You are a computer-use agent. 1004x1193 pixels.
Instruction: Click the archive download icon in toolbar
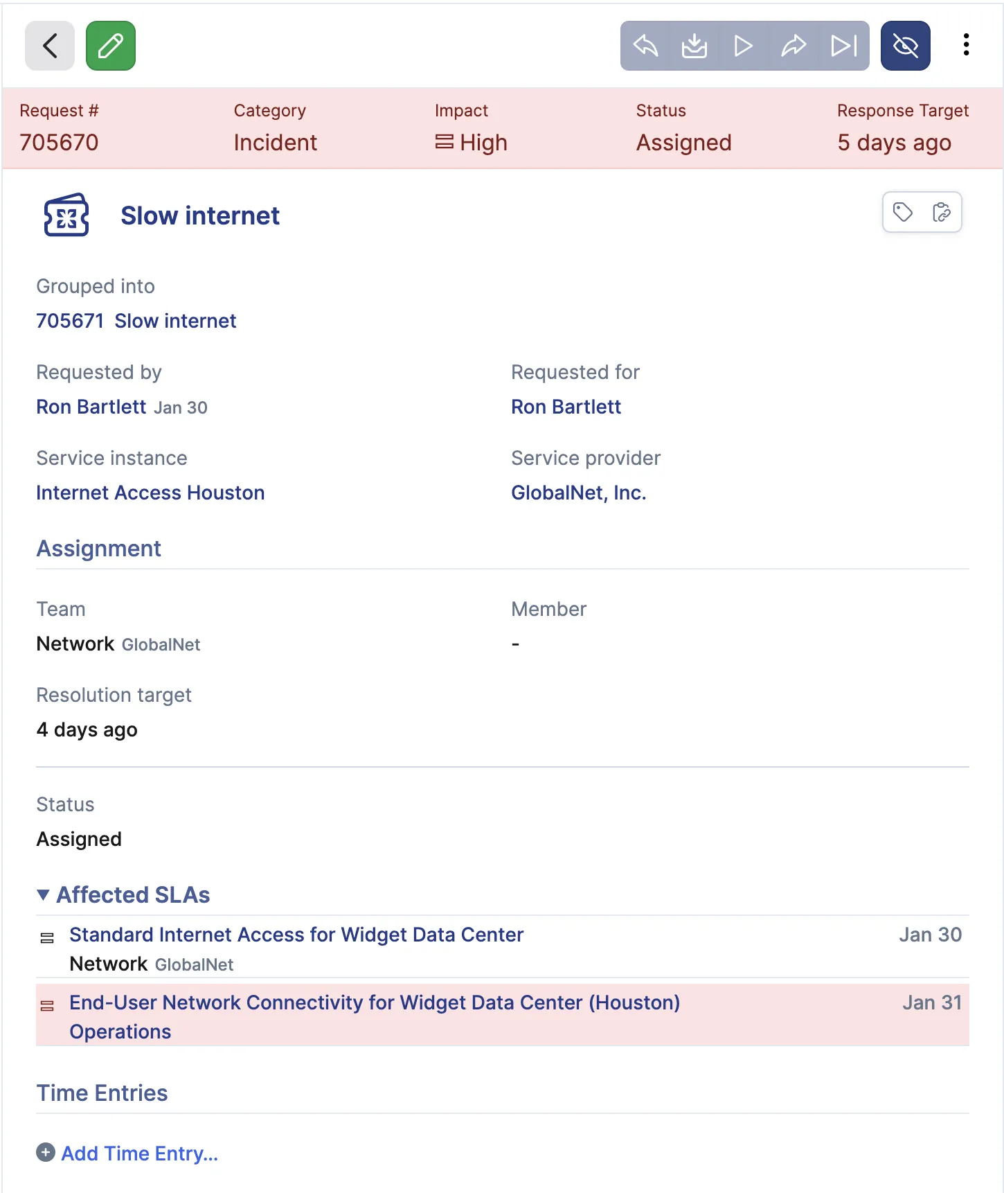coord(694,46)
